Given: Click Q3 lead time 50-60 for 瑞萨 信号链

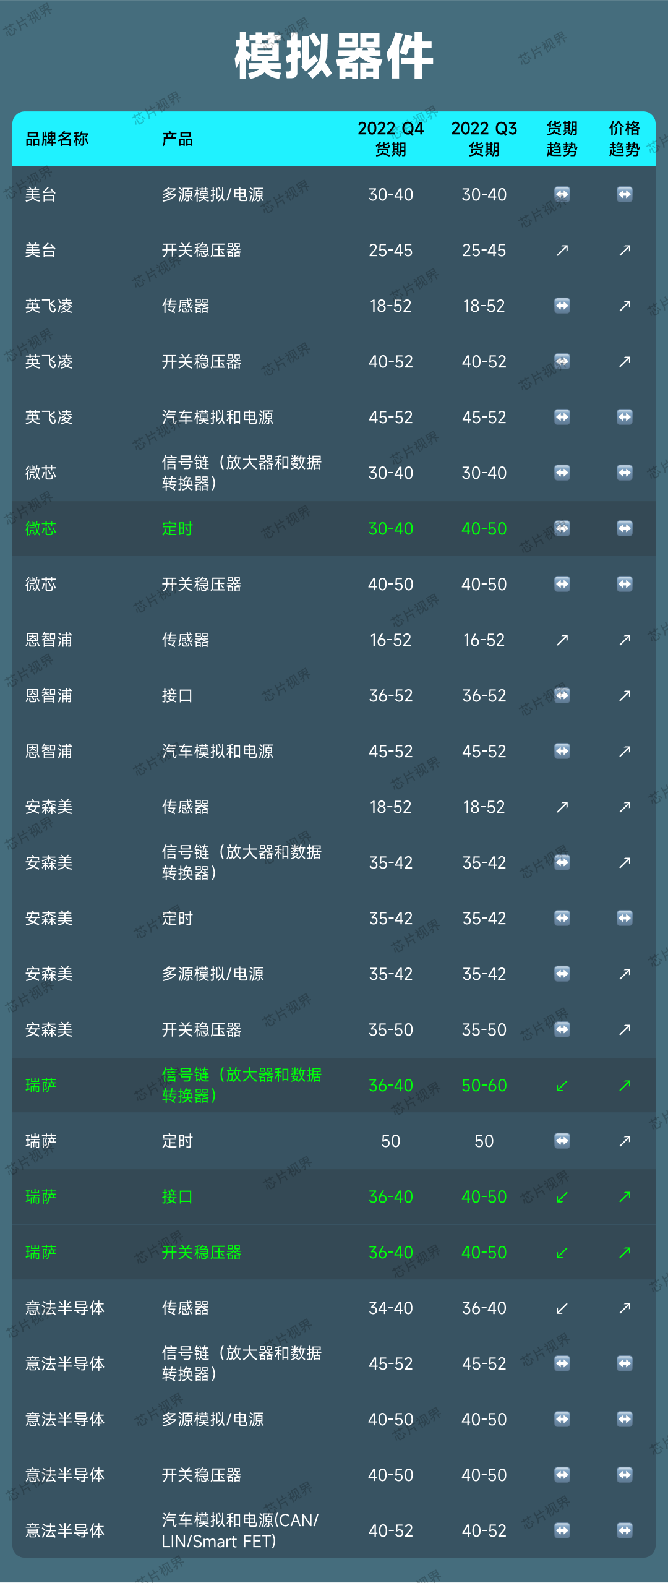Looking at the screenshot, I should click(484, 1085).
